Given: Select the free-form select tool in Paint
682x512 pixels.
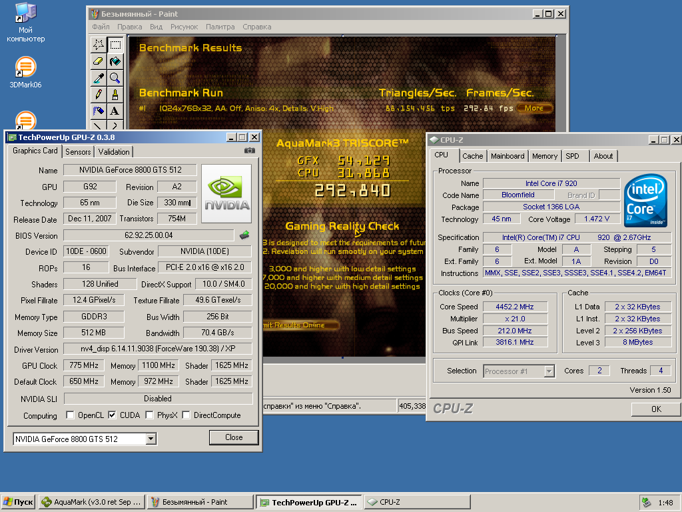Looking at the screenshot, I should point(99,45).
